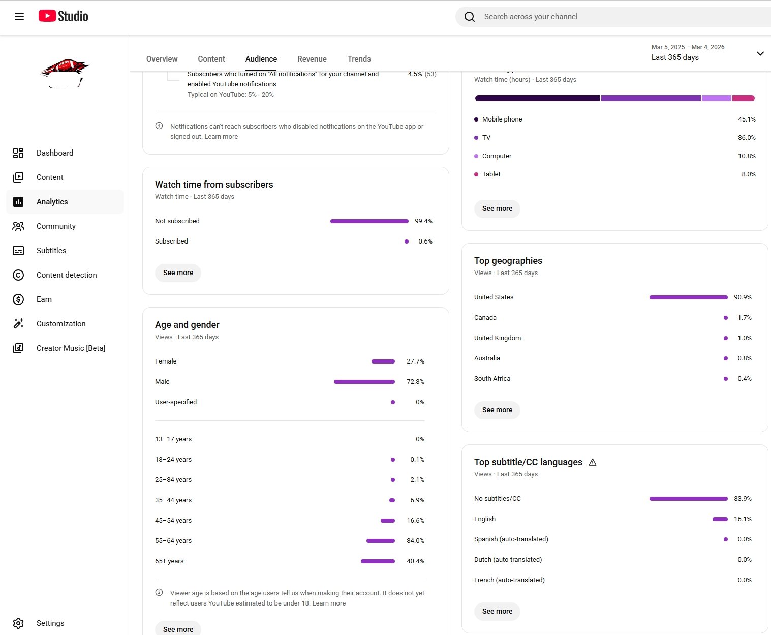Viewport: 771px width, 635px height.
Task: Open the Earn dollar icon
Action: coord(18,299)
